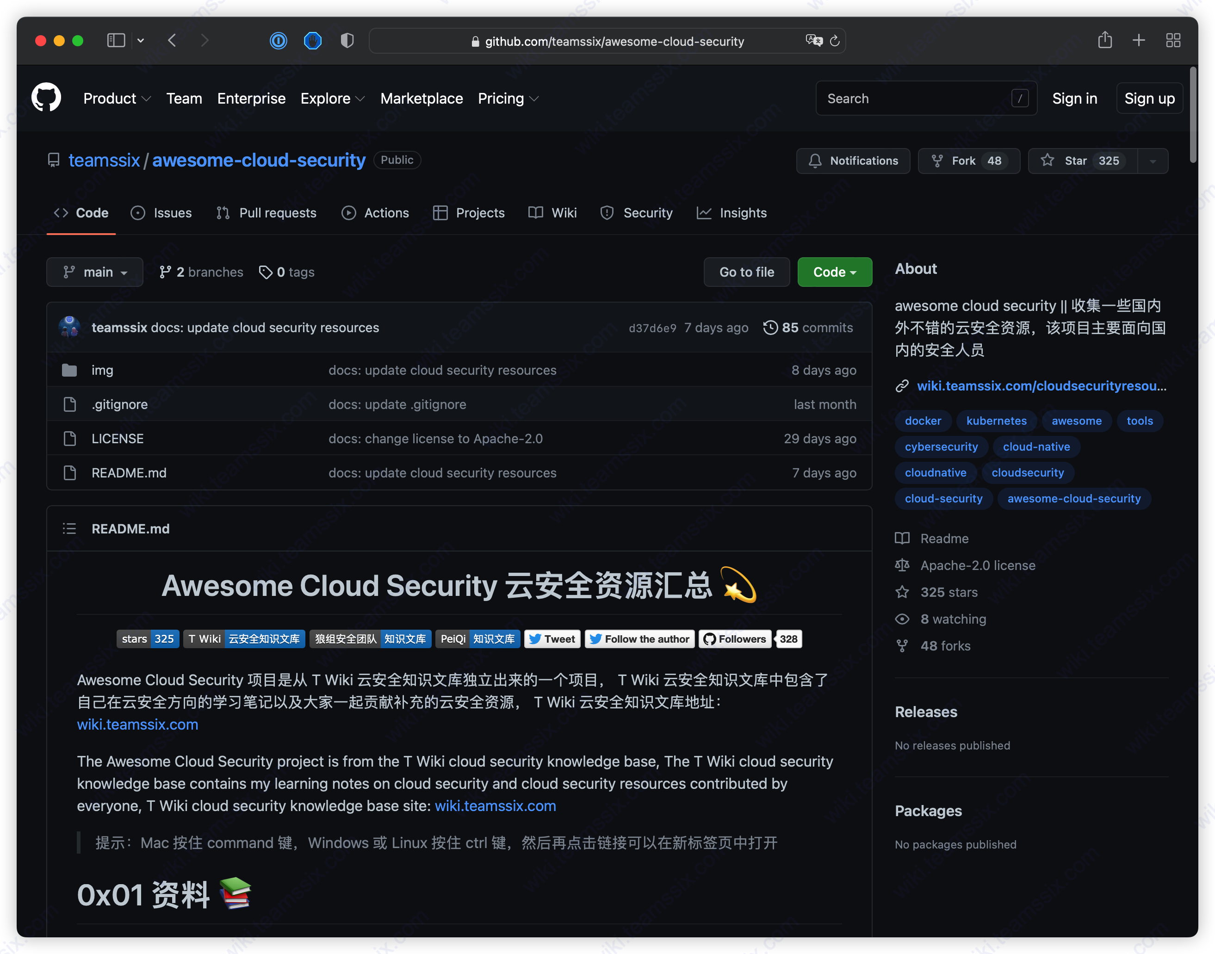
Task: Open the green Code dropdown
Action: pyautogui.click(x=835, y=272)
